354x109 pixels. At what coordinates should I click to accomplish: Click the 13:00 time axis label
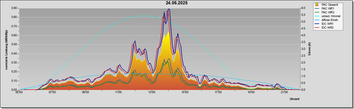(x=151, y=92)
